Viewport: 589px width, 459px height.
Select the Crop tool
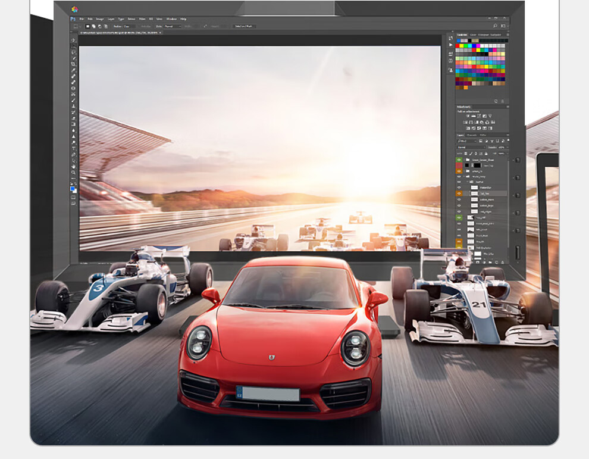coord(74,64)
